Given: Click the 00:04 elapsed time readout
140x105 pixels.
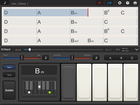Looking at the screenshot, I should pos(18,50).
